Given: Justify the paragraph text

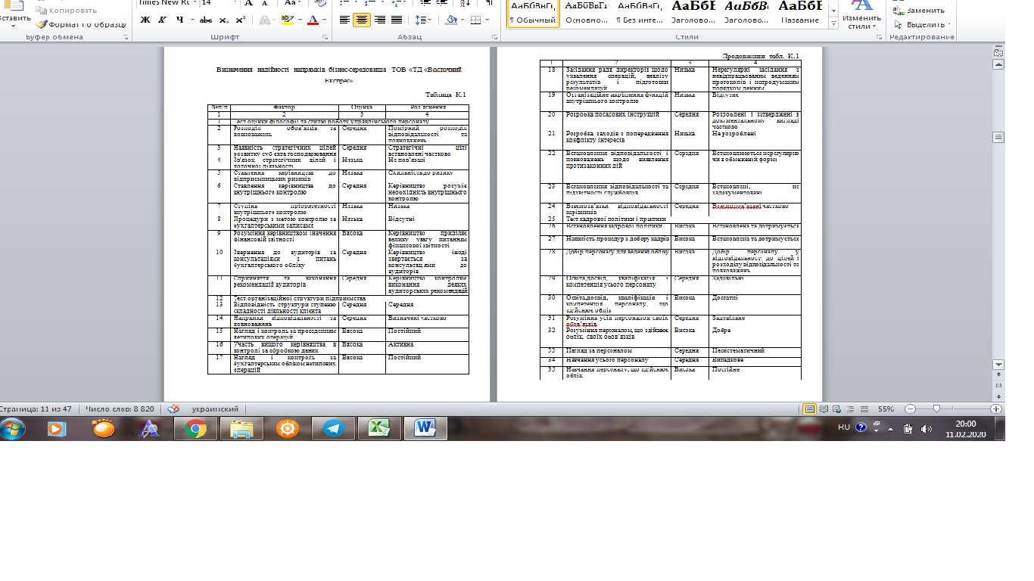Looking at the screenshot, I should [x=395, y=20].
